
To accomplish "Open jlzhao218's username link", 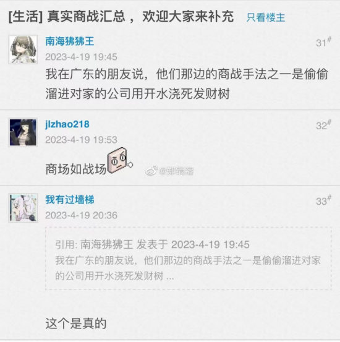I will click(x=67, y=124).
